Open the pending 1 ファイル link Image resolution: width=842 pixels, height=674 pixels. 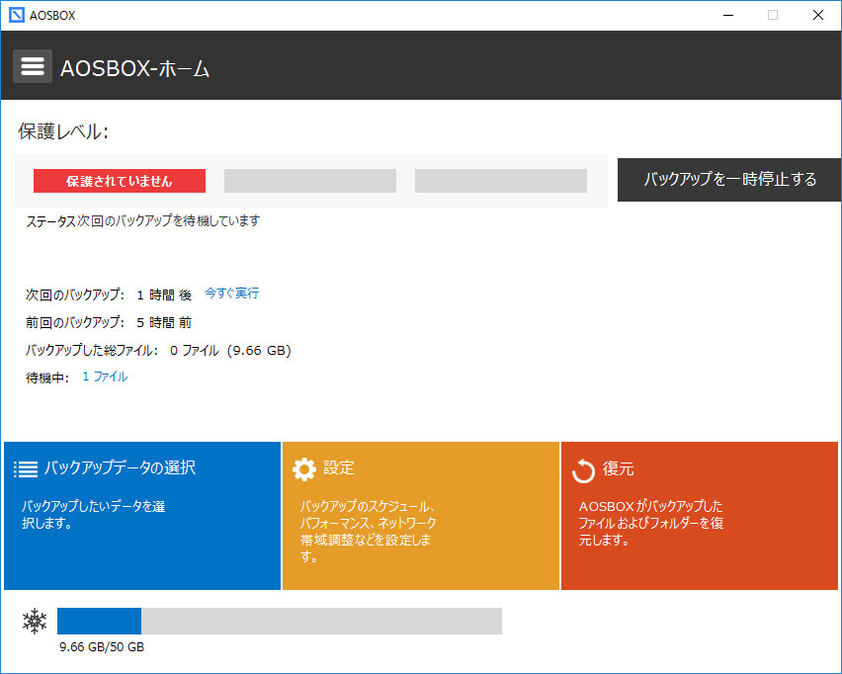click(x=105, y=377)
